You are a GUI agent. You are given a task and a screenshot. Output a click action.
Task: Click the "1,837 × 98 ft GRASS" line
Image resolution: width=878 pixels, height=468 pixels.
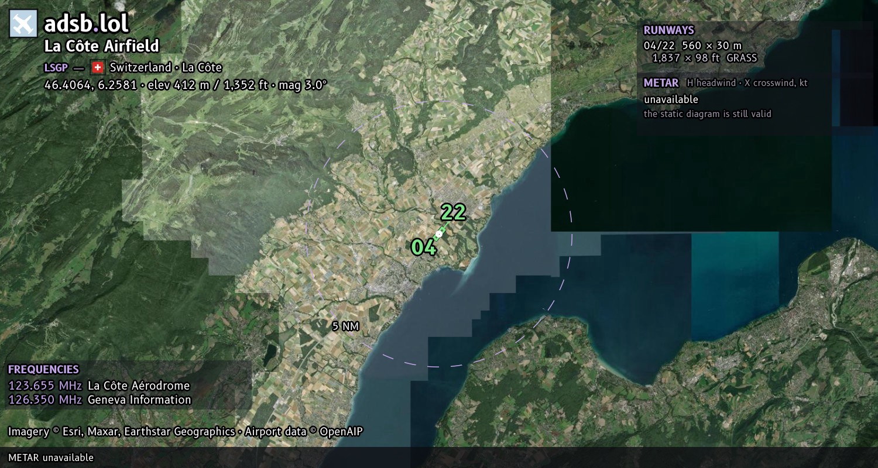tap(705, 58)
